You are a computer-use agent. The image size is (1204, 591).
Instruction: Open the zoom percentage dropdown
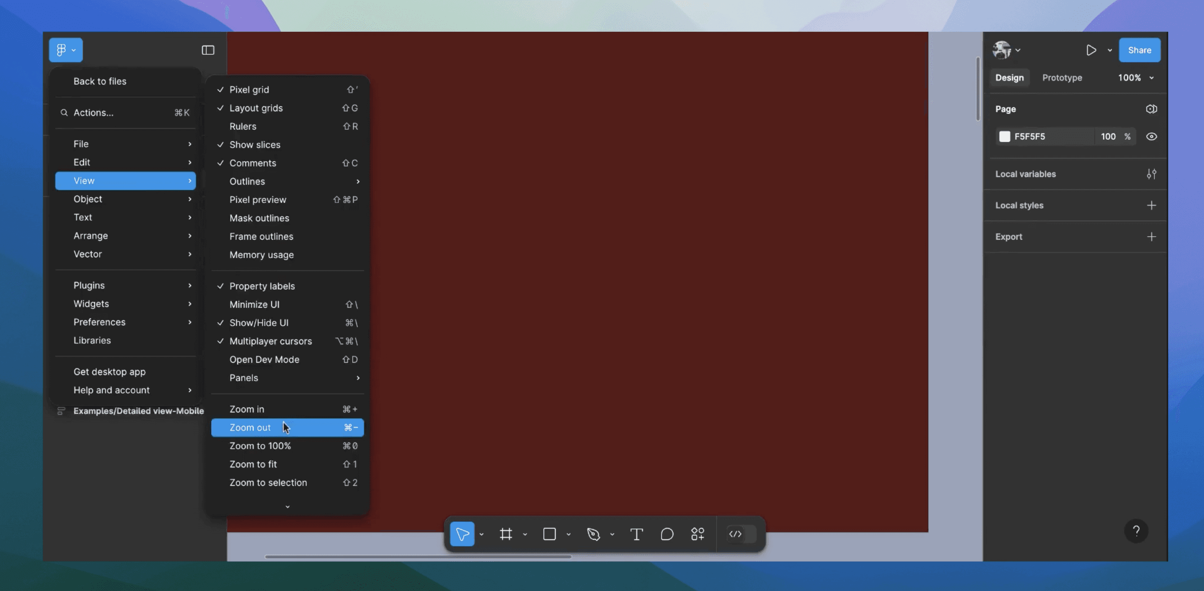(1136, 78)
